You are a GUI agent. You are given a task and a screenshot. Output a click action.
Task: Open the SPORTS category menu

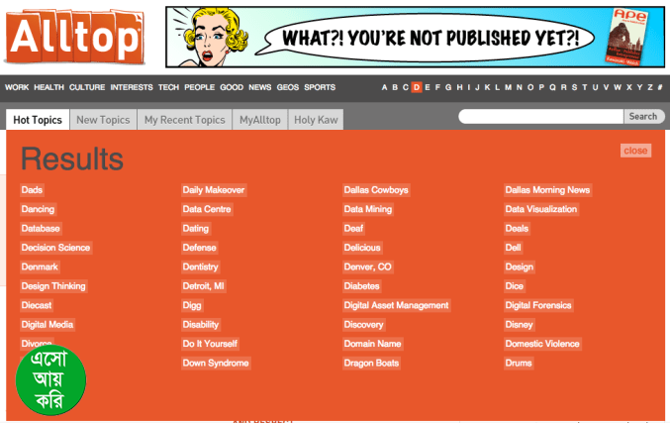320,87
